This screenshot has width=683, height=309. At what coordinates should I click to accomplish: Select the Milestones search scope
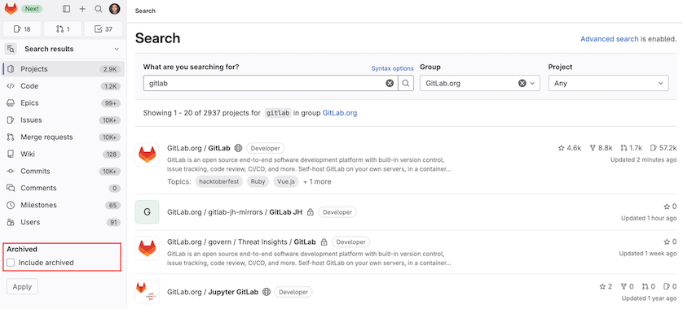[64, 205]
